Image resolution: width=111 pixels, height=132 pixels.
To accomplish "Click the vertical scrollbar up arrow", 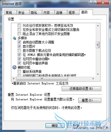I will tap(98, 26).
